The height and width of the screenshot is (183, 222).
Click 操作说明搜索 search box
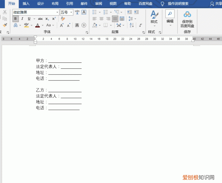click(178, 4)
